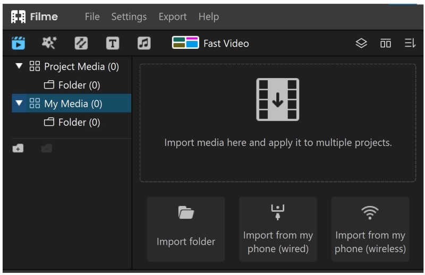This screenshot has width=425, height=275.
Task: Toggle the split view layout icon
Action: point(386,44)
